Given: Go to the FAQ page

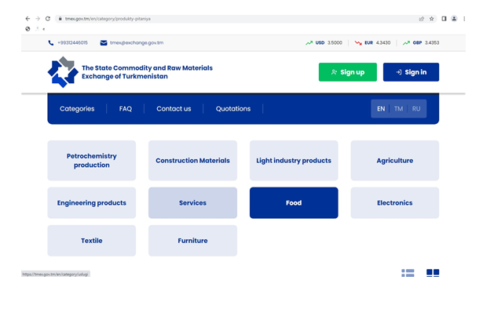Looking at the screenshot, I should pyautogui.click(x=126, y=109).
